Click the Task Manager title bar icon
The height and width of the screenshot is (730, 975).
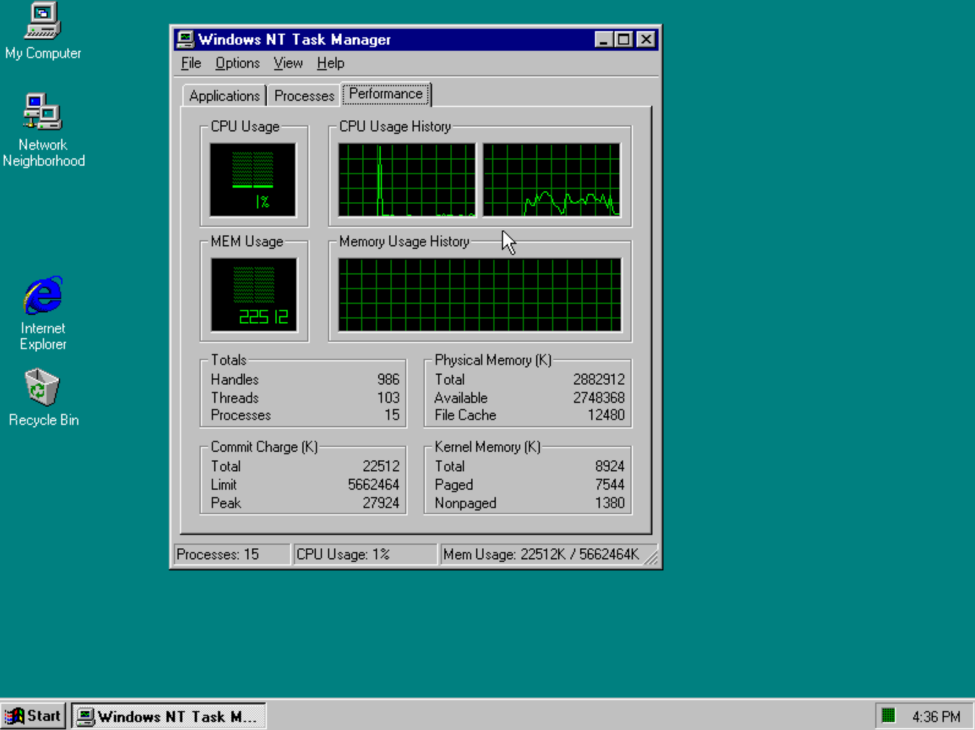[185, 40]
